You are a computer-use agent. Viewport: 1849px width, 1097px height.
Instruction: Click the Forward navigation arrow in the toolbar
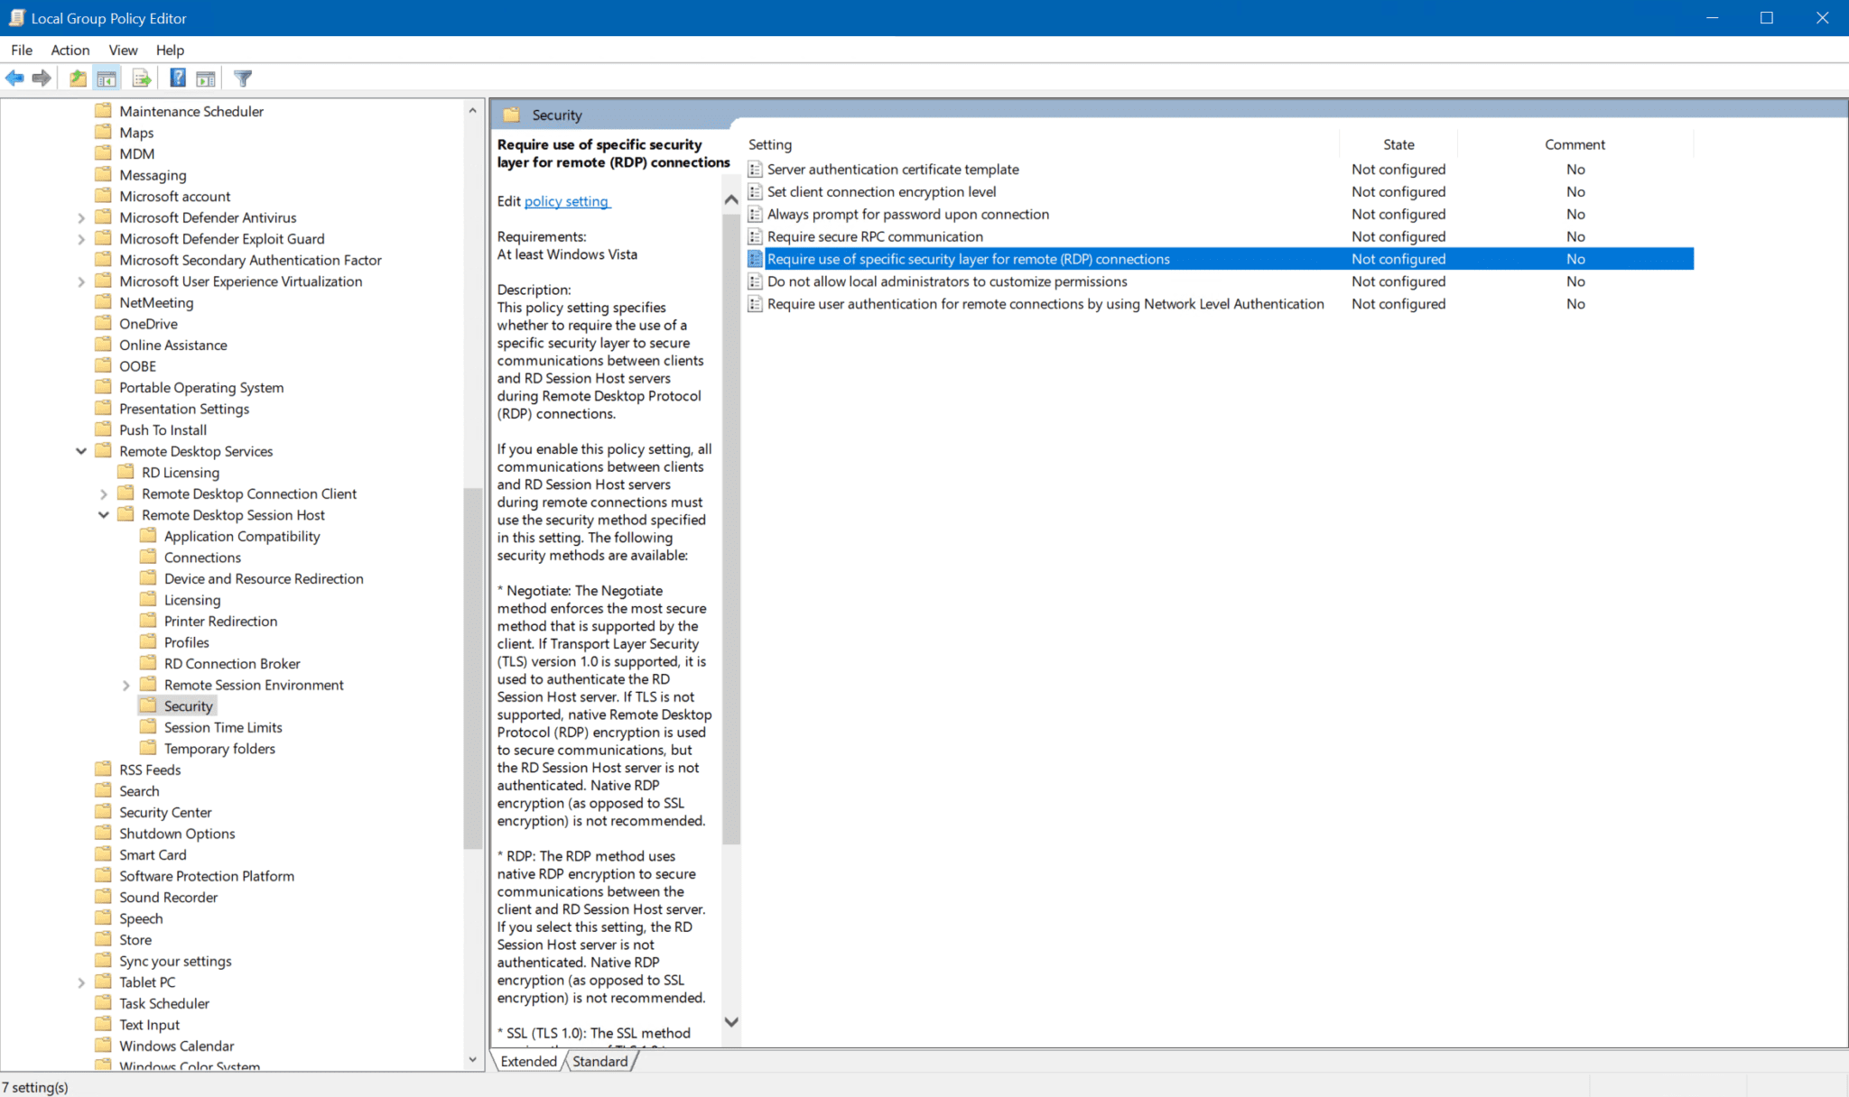pyautogui.click(x=42, y=78)
